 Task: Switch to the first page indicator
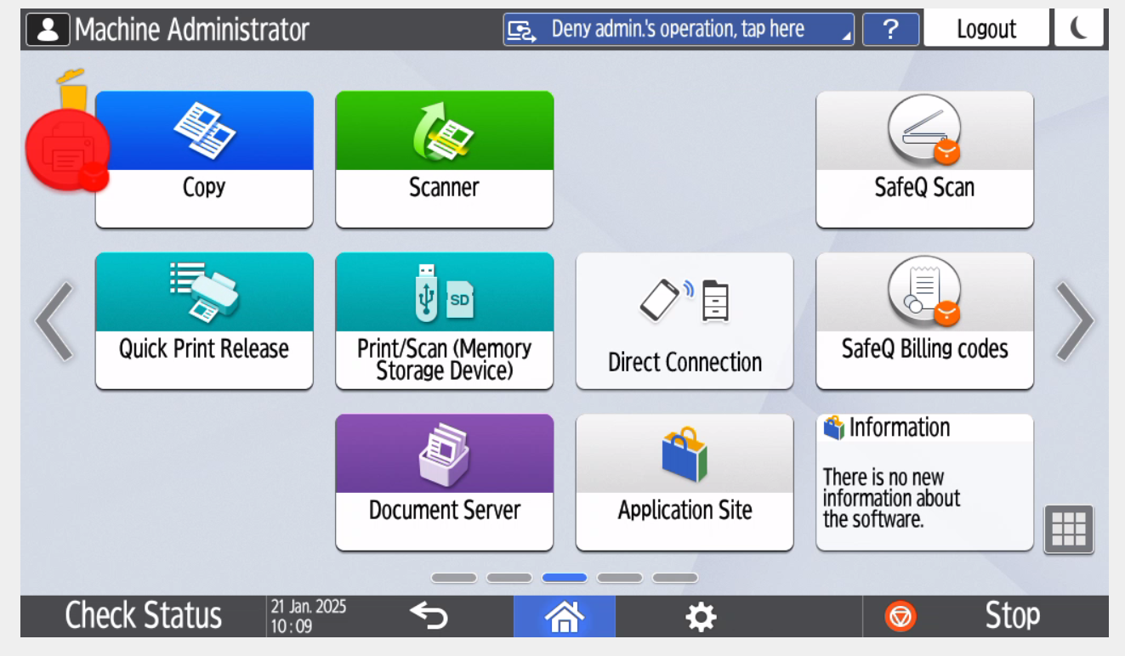click(x=454, y=578)
